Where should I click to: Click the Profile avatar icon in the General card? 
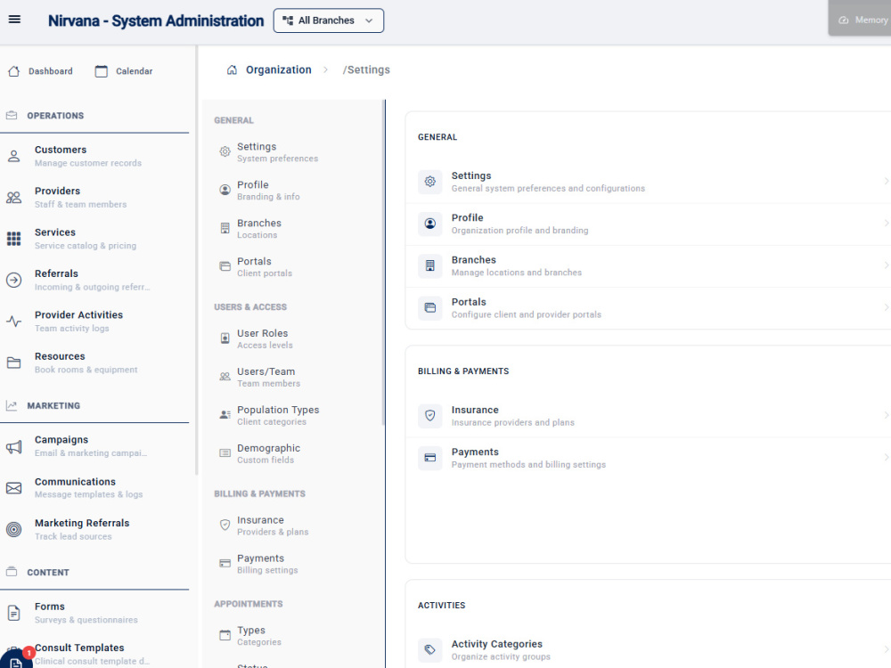coord(430,224)
